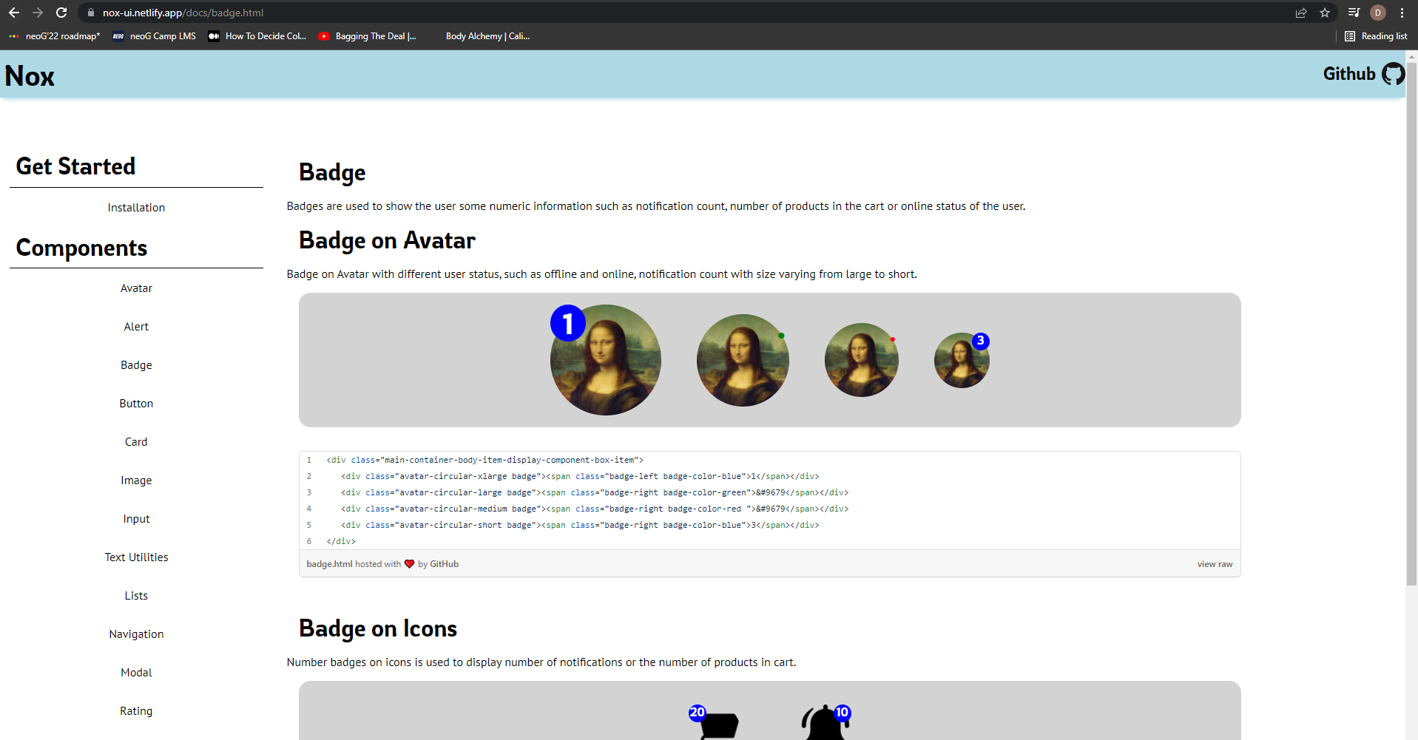
Task: Click the Badge on Icons heading
Action: coord(378,628)
